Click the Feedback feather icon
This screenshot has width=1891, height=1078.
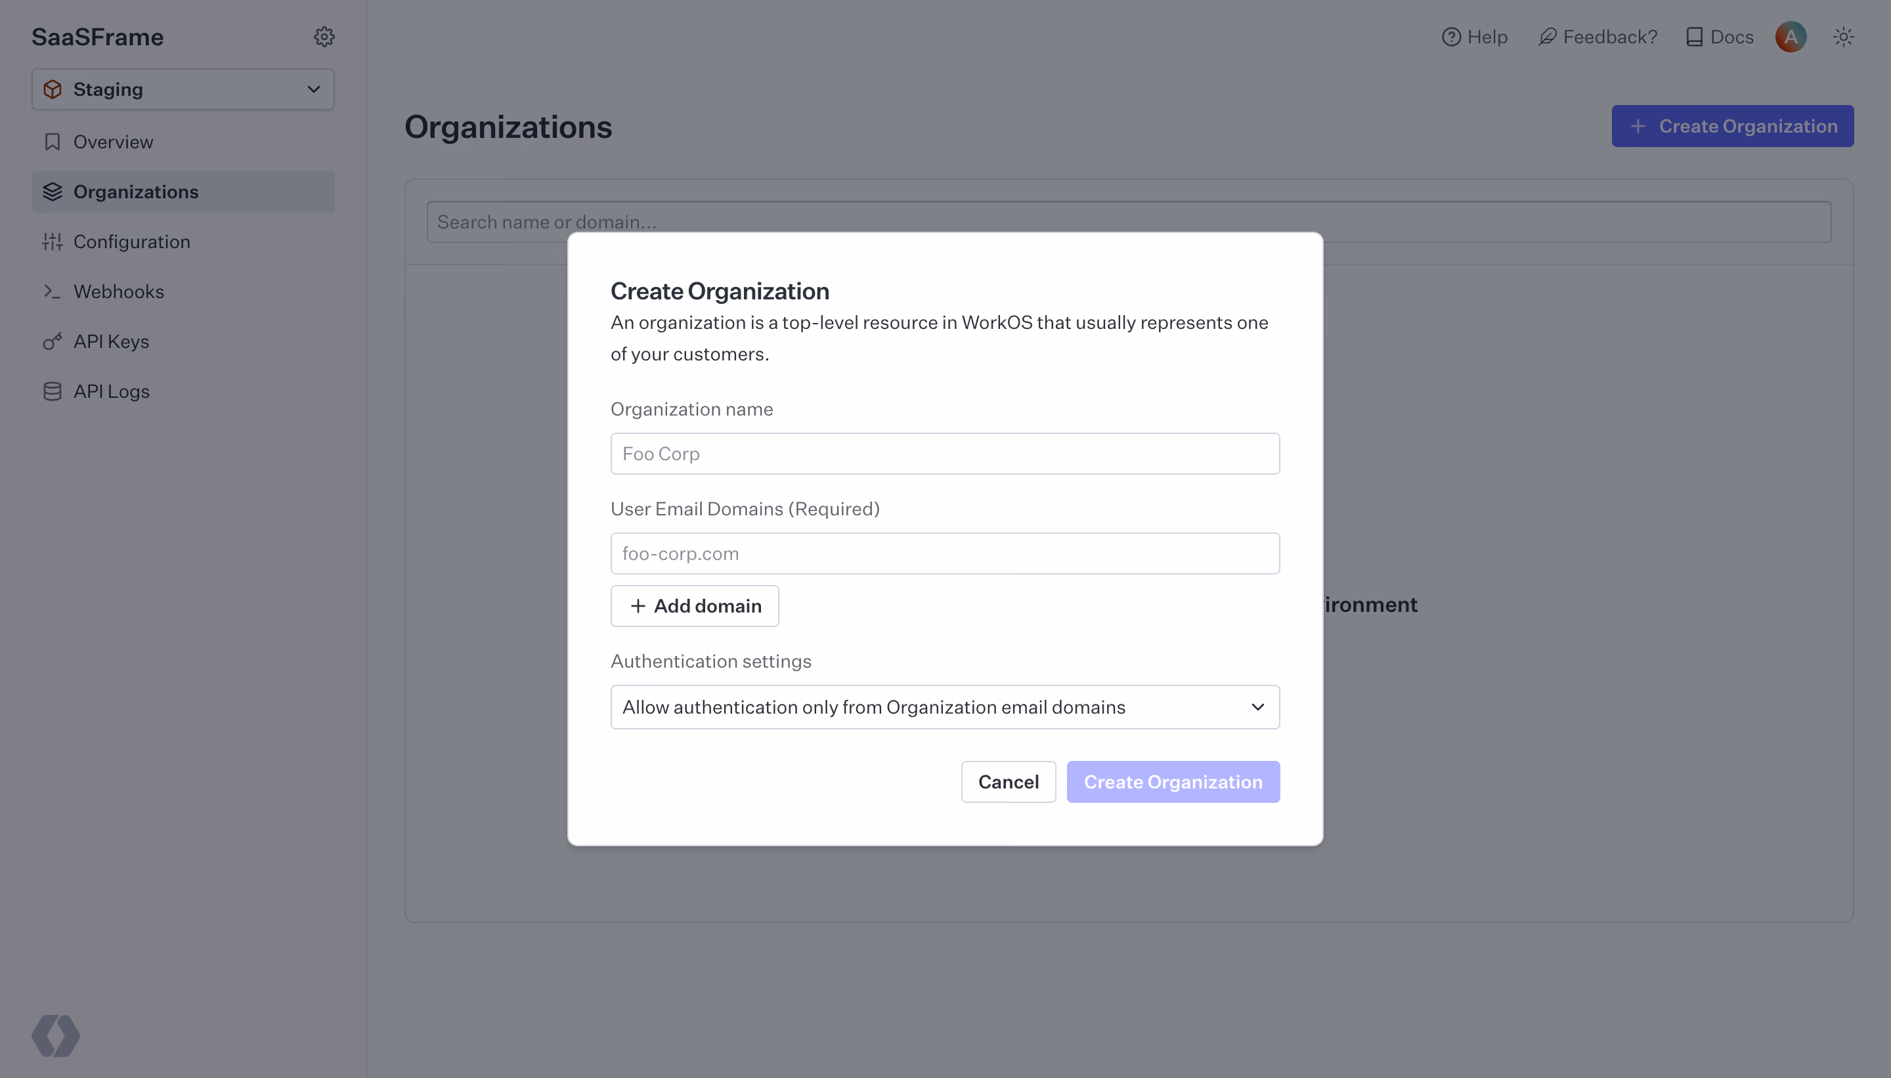pyautogui.click(x=1548, y=37)
